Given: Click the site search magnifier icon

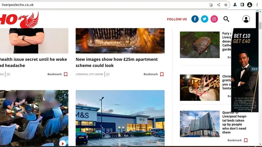Looking at the screenshot, I should click(226, 19).
